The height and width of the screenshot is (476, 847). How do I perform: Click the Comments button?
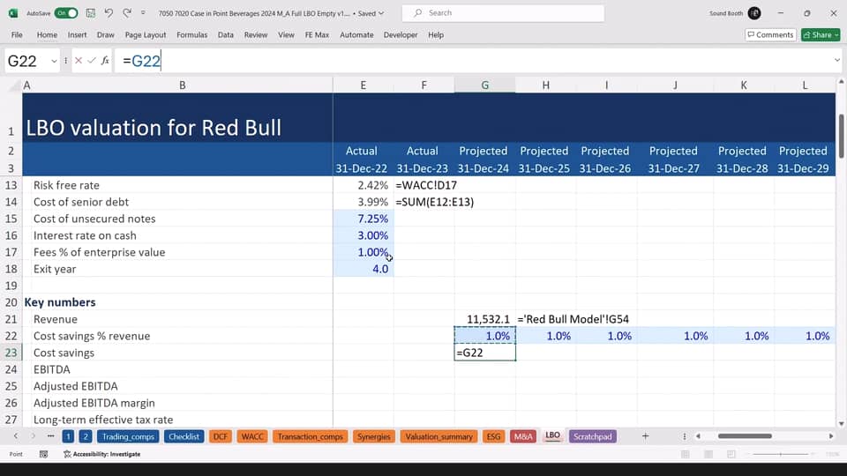(x=770, y=34)
